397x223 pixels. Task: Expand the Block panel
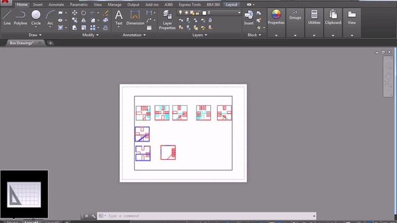tap(254, 35)
